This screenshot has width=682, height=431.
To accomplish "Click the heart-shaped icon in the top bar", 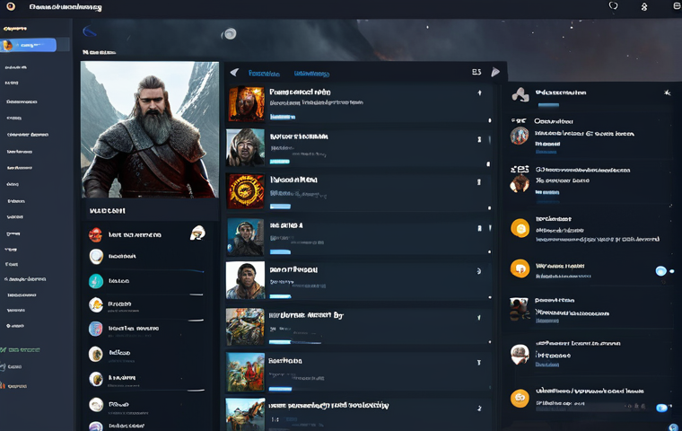I will pos(613,5).
